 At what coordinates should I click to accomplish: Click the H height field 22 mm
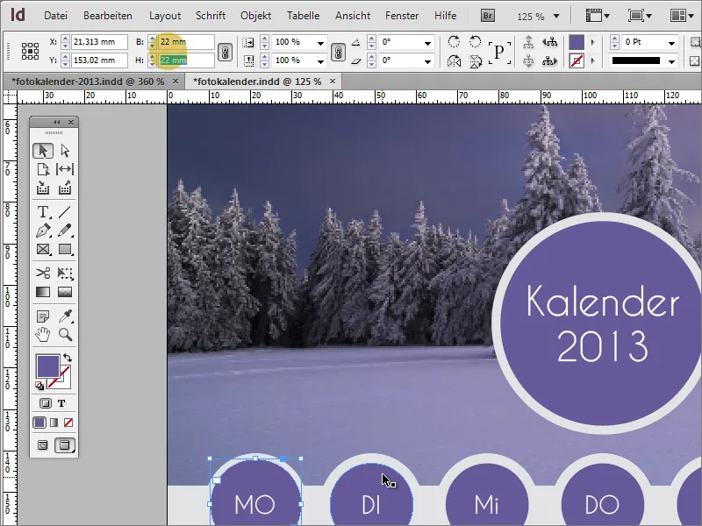tap(186, 60)
